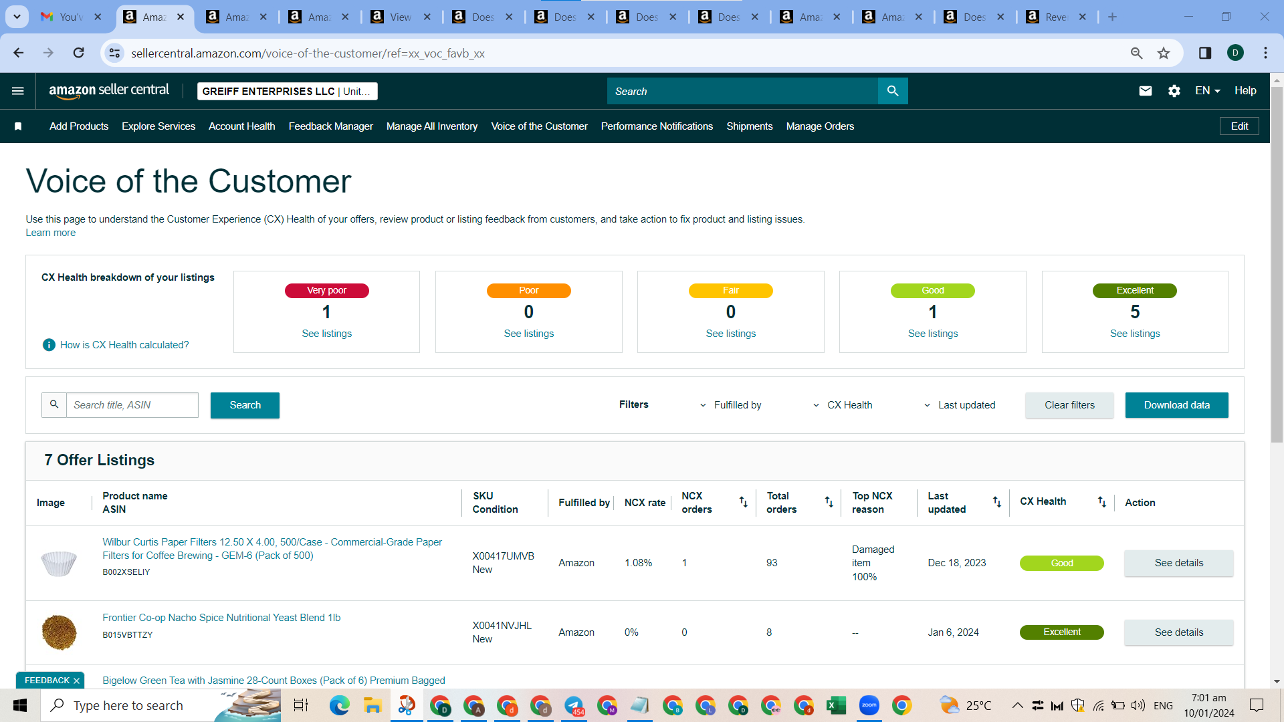
Task: Open Manage Orders menu item
Action: (820, 126)
